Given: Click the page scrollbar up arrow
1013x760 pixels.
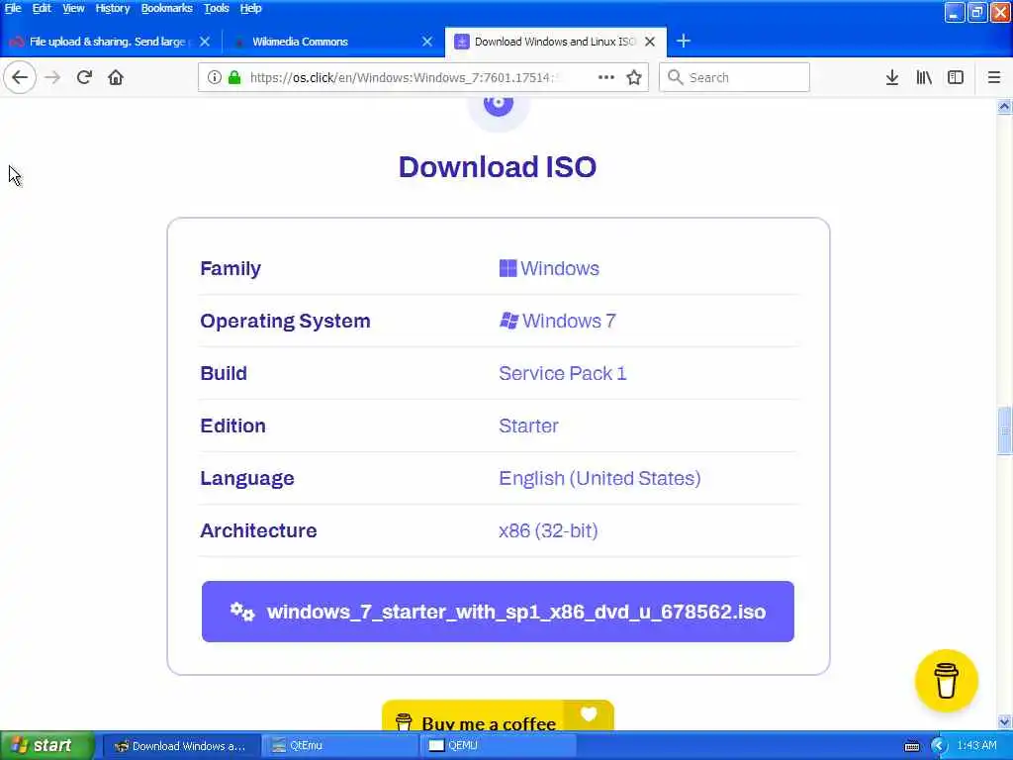Looking at the screenshot, I should 1005,107.
